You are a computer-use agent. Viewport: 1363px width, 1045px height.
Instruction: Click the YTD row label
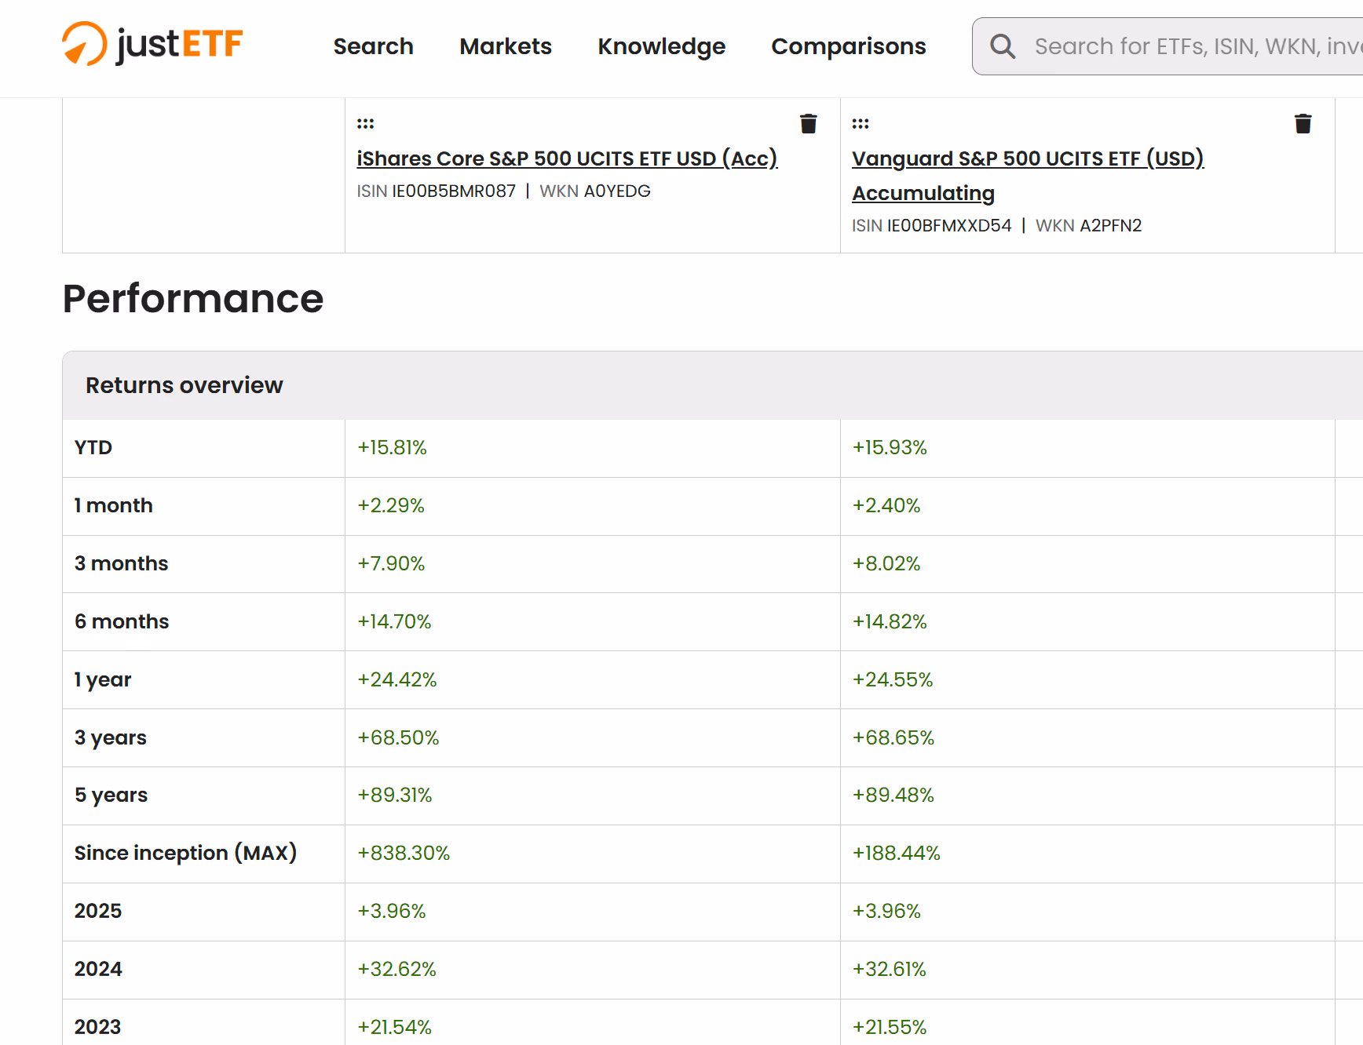pos(93,448)
